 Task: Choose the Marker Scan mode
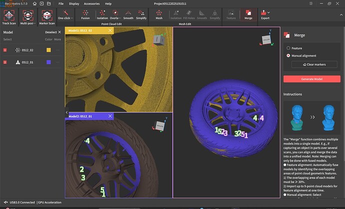47,17
